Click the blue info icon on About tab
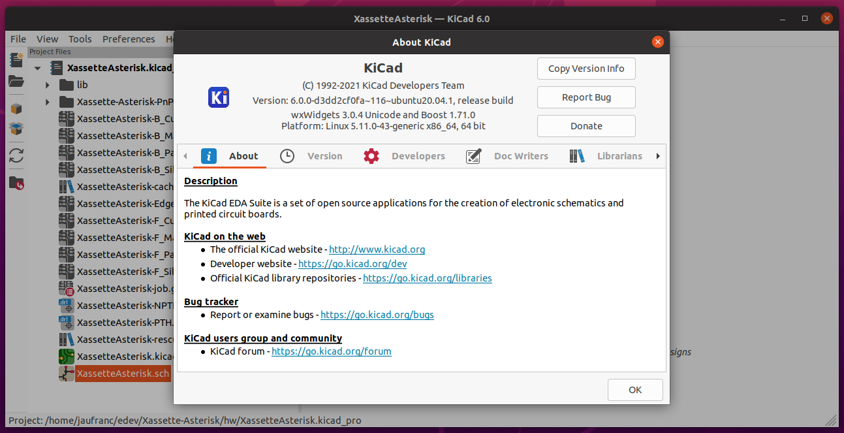 coord(209,156)
